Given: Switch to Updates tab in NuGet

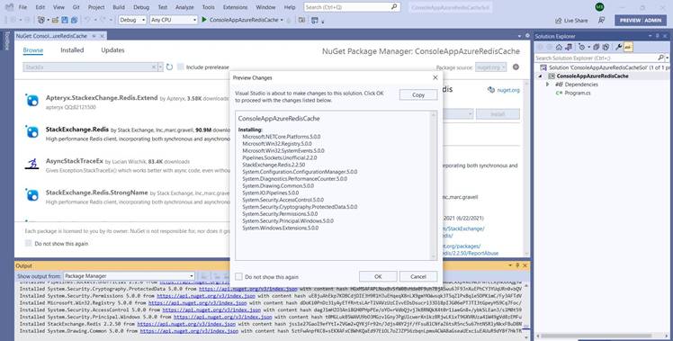Looking at the screenshot, I should pos(112,50).
